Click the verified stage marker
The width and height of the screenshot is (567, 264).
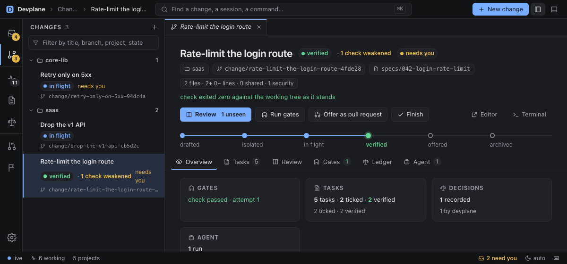coord(369,136)
